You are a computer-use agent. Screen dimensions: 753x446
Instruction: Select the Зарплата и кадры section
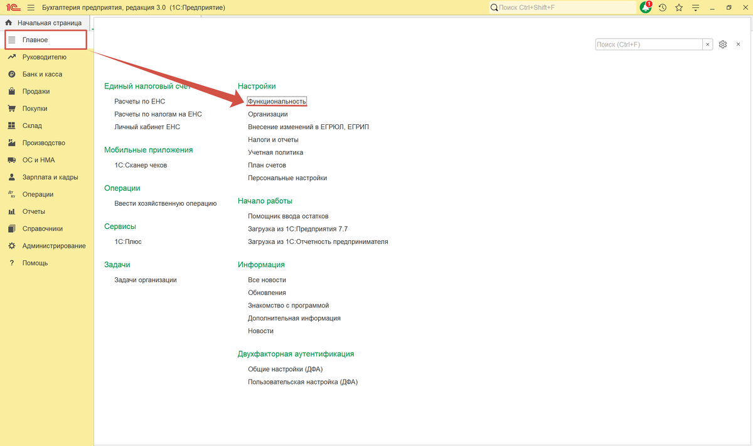click(50, 177)
